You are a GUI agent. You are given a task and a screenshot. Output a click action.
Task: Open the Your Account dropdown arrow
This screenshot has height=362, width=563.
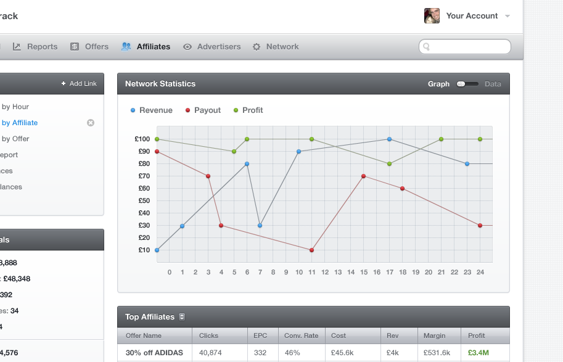tap(508, 16)
